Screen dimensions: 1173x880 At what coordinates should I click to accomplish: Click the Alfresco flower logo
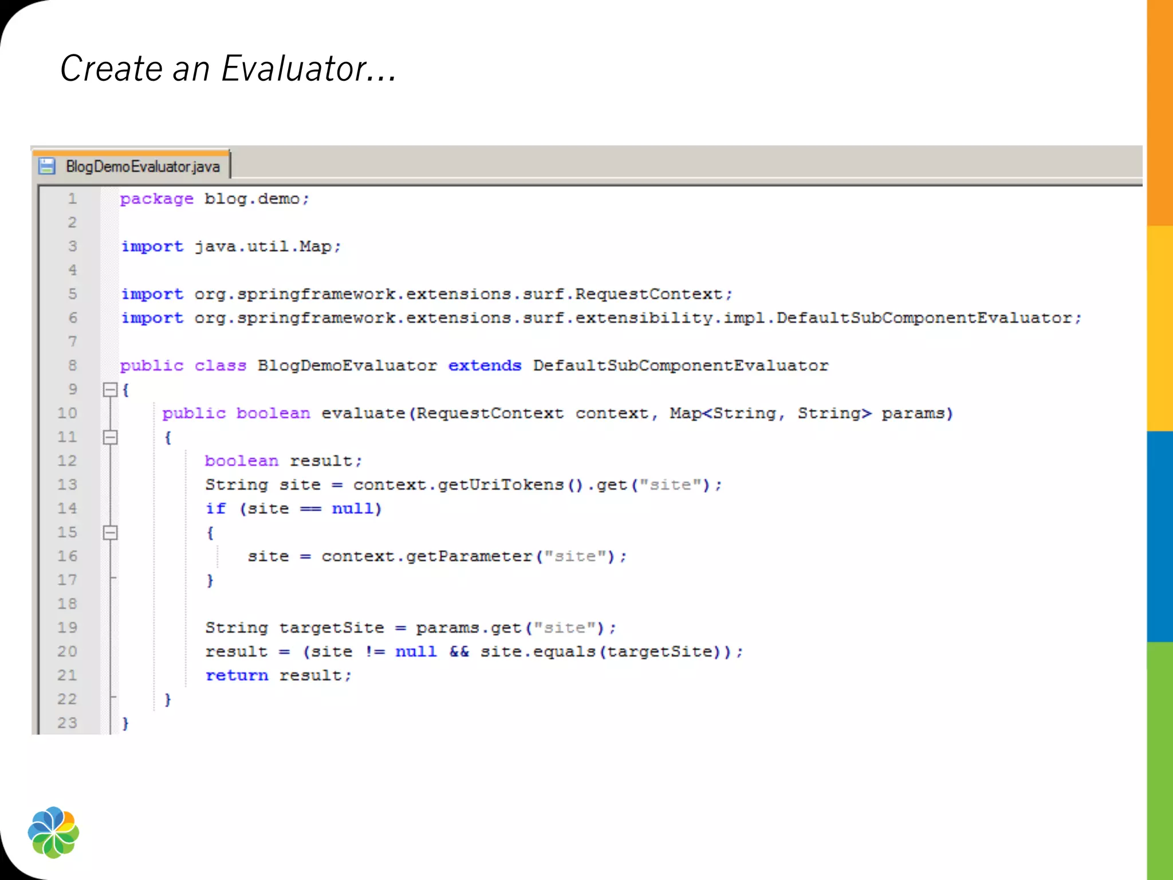coord(53,832)
